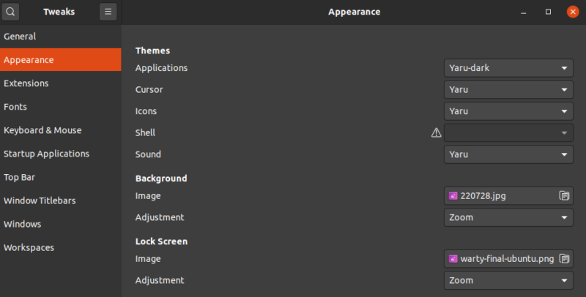The width and height of the screenshot is (586, 297).
Task: Open the Icons theme dropdown
Action: tap(508, 112)
